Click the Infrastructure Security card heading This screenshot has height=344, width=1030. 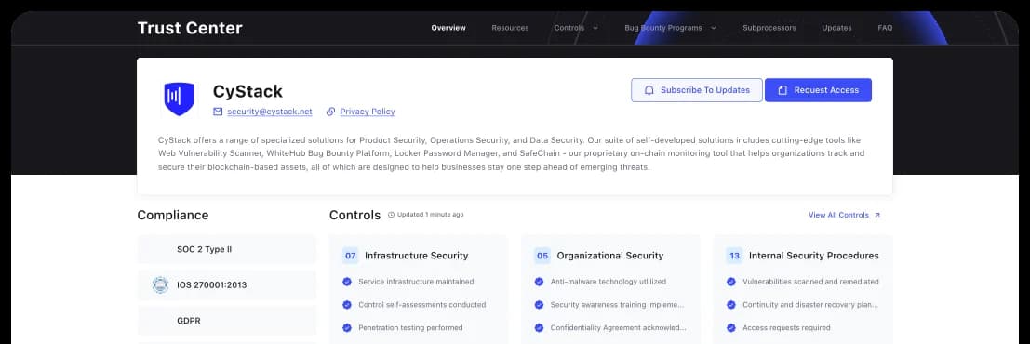[x=417, y=256]
